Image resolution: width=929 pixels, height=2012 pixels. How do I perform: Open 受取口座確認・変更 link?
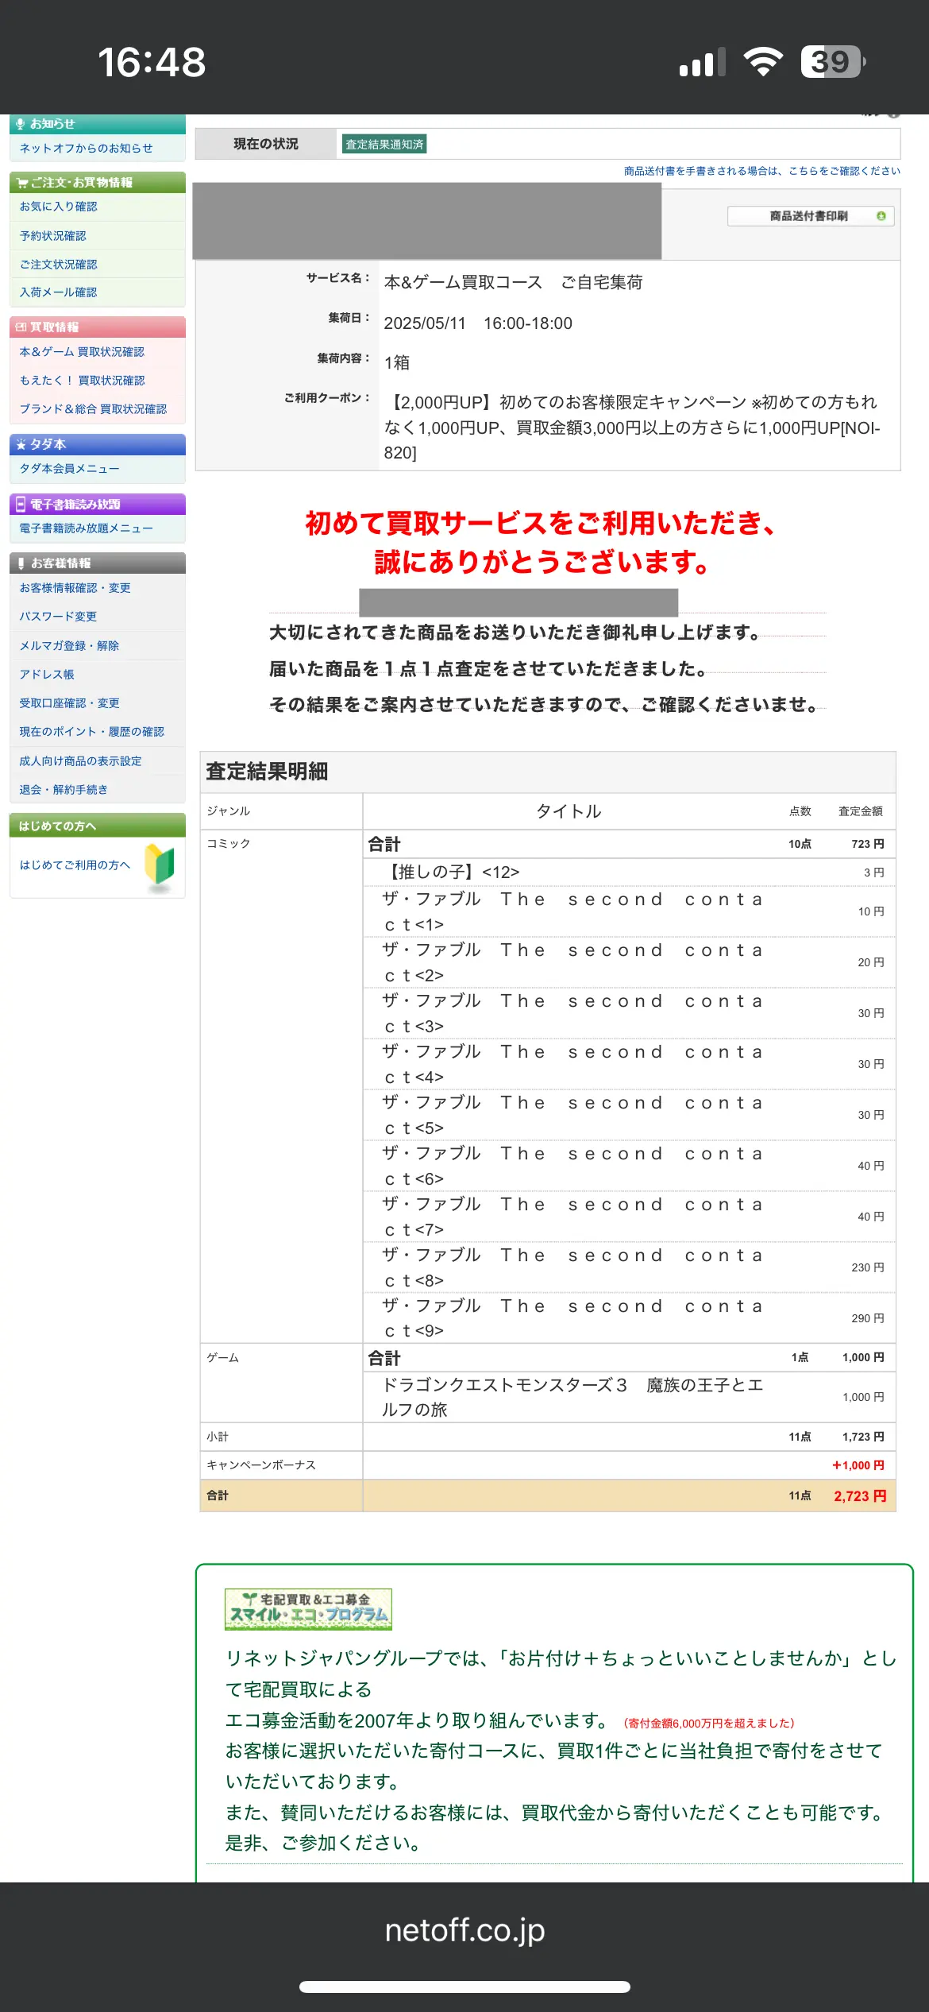pos(69,703)
